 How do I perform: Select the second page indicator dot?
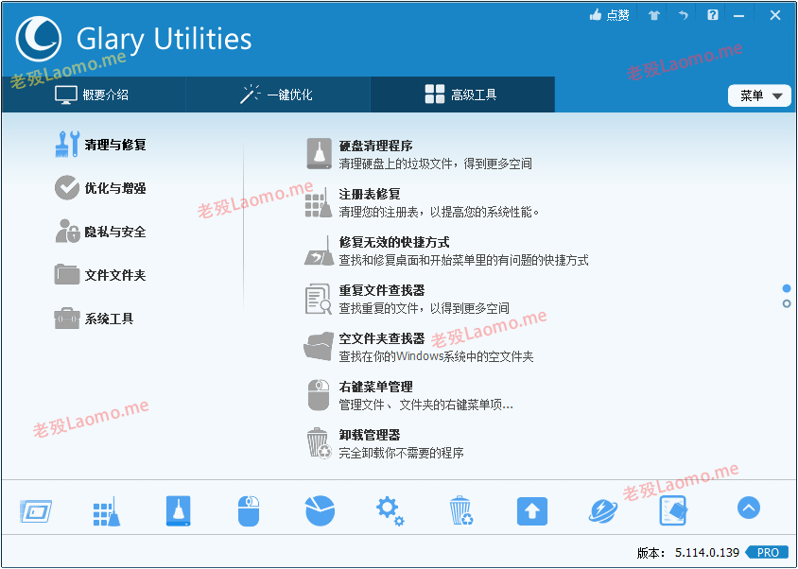tap(787, 303)
